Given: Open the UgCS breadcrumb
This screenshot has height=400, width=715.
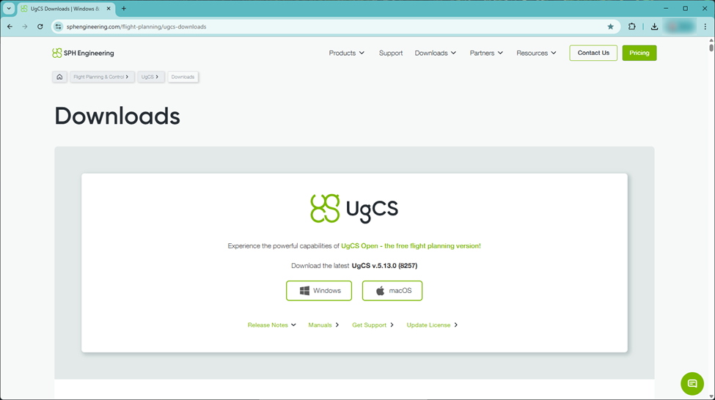Looking at the screenshot, I should click(x=150, y=76).
